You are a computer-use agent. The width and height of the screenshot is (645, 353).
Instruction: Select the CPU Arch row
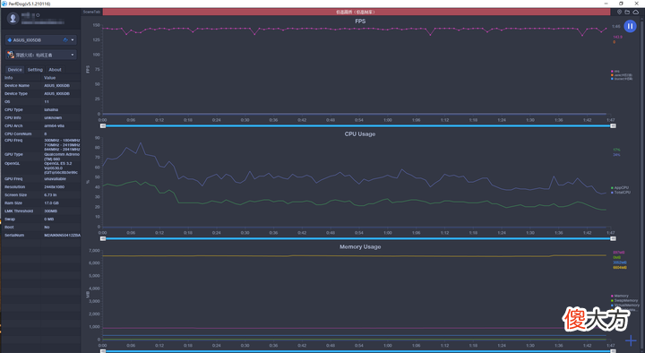tap(41, 126)
